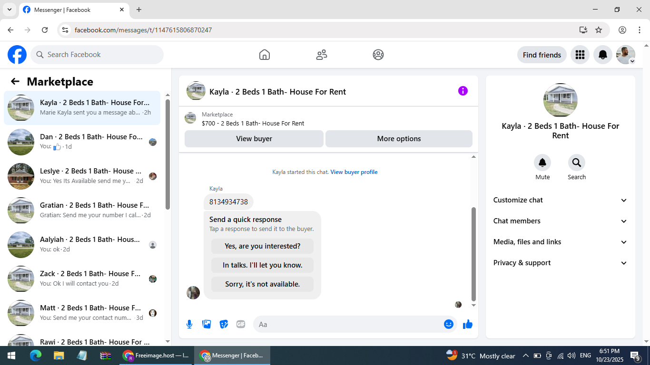Expand Chat members section
The width and height of the screenshot is (650, 365).
pyautogui.click(x=561, y=221)
